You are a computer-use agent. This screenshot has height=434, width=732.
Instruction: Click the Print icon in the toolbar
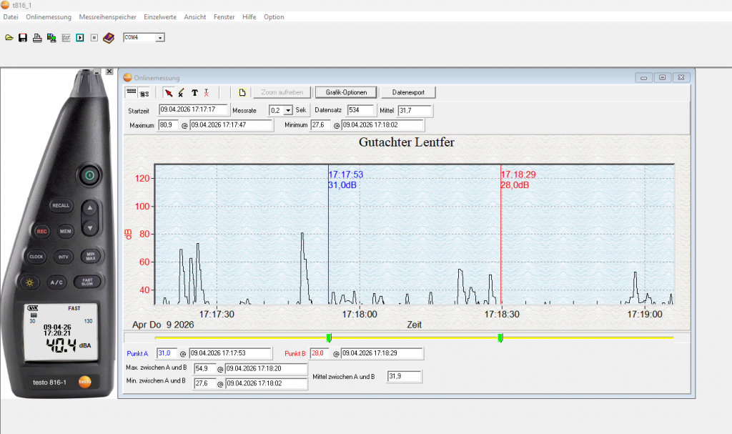[x=36, y=38]
